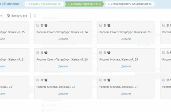Tick the checkbox on Санкт-Петербург, Женский, 23 card
The width and height of the screenshot is (171, 112).
[101, 25]
